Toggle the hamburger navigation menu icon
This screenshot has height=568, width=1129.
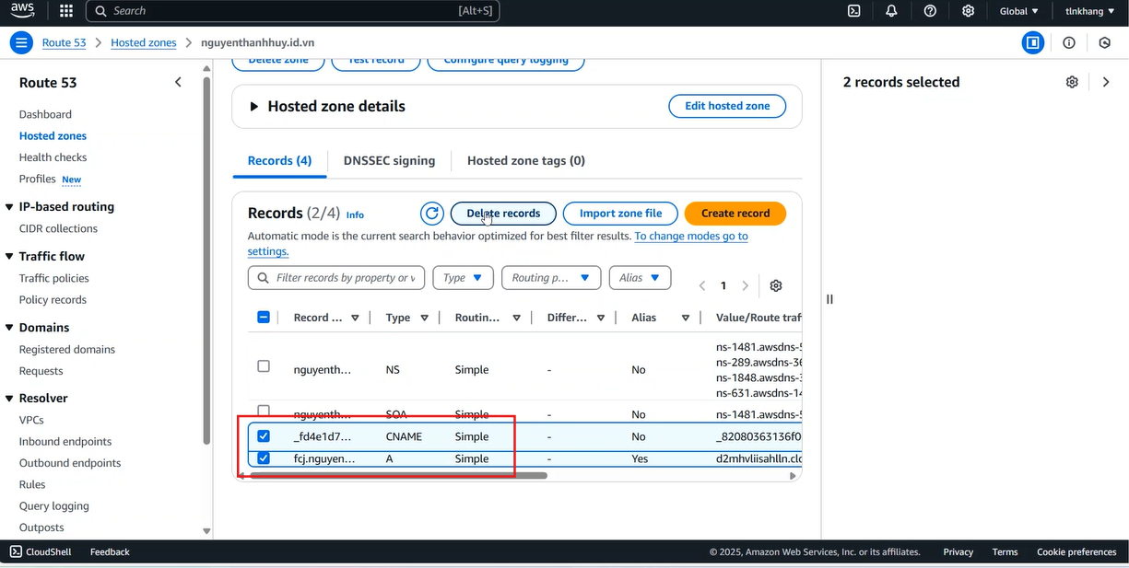pyautogui.click(x=21, y=42)
